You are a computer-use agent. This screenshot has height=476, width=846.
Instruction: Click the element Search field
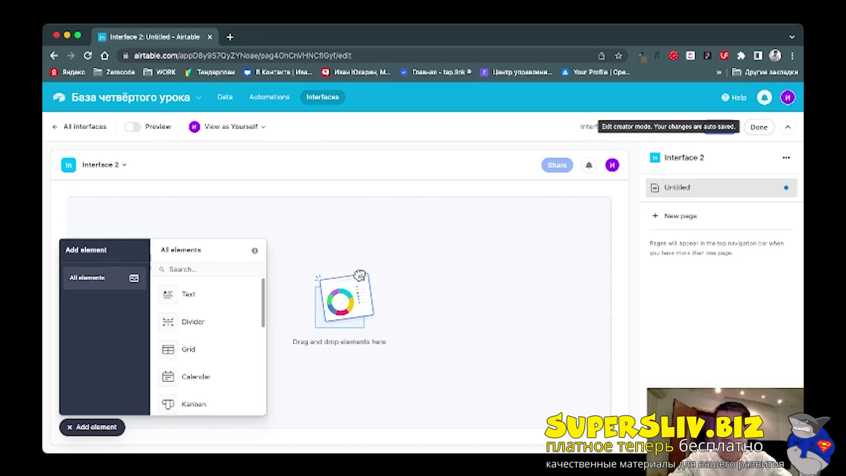[208, 269]
